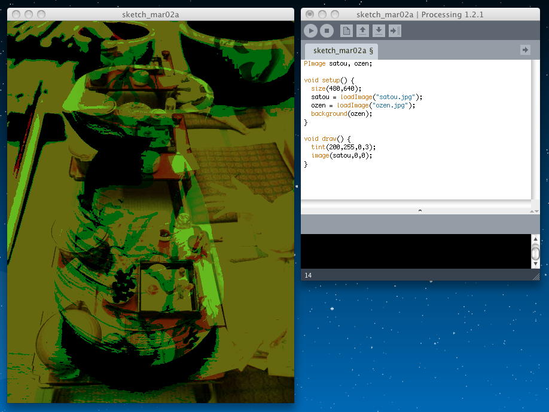The height and width of the screenshot is (412, 549).
Task: Run the sketch with the Play button
Action: [310, 31]
